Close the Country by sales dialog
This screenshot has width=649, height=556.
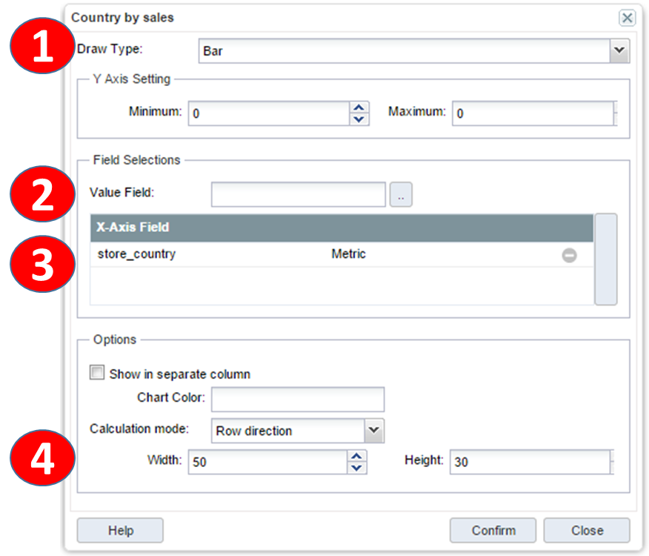tap(627, 18)
